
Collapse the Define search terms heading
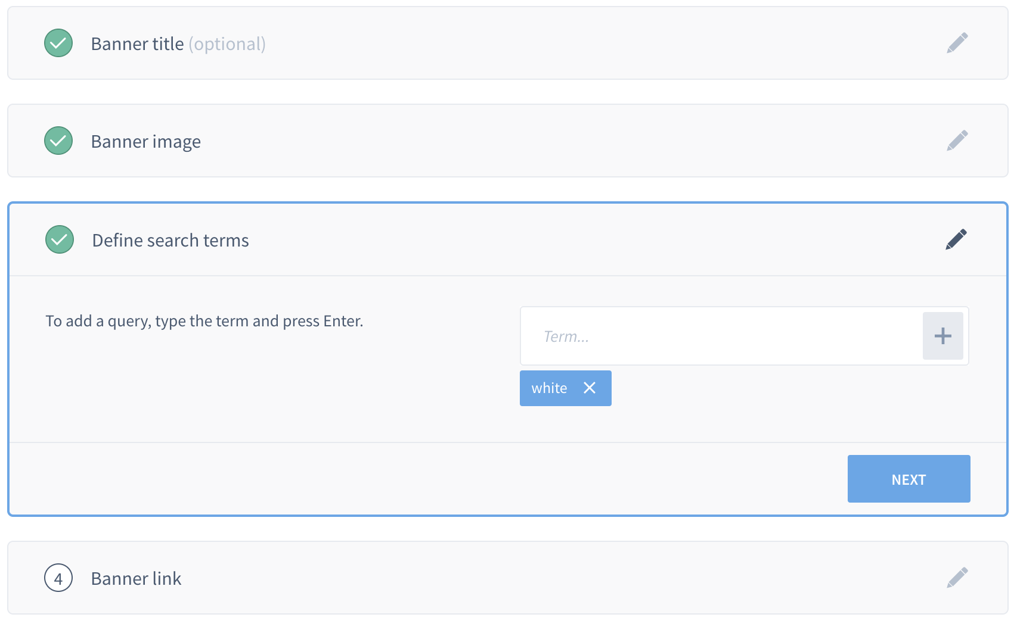point(170,241)
